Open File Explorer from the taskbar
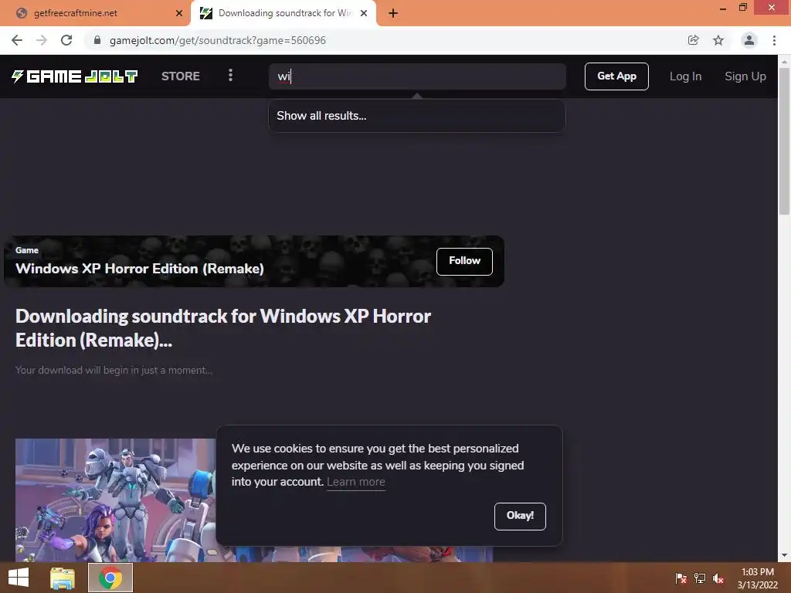 pyautogui.click(x=63, y=578)
